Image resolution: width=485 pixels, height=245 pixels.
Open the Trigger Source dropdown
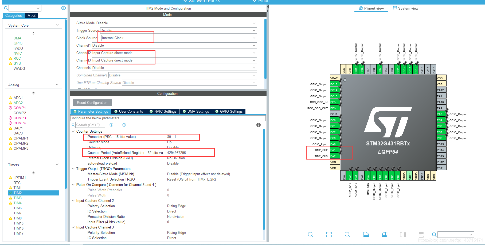pyautogui.click(x=178, y=30)
